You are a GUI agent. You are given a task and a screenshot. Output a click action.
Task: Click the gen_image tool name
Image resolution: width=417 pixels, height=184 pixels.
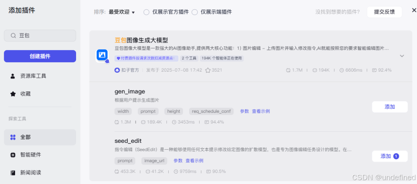point(130,92)
